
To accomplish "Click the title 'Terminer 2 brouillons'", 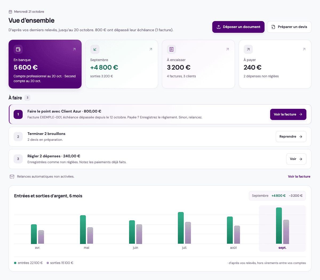I will [46, 134].
